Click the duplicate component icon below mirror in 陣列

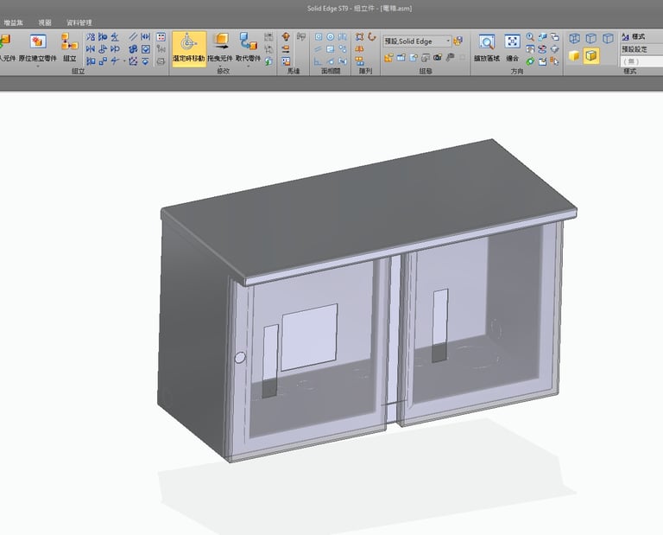pos(359,61)
